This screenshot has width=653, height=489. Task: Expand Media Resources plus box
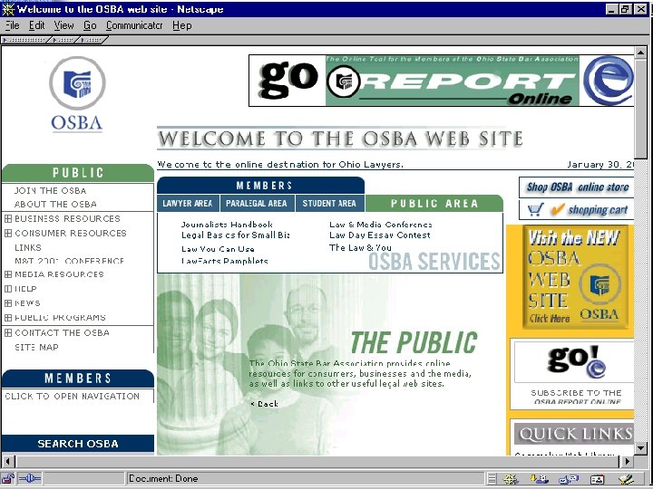[8, 274]
